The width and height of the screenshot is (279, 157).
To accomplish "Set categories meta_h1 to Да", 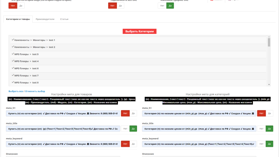I will 269,113.
